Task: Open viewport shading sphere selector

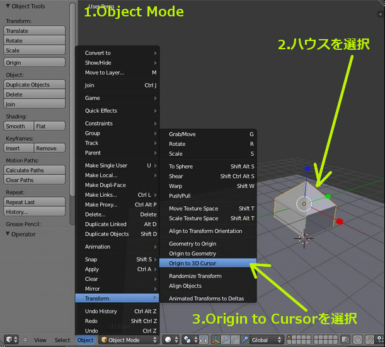Action: [x=171, y=339]
